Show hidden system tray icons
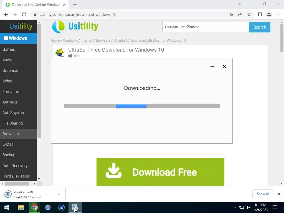This screenshot has width=284, height=213. [x=235, y=207]
